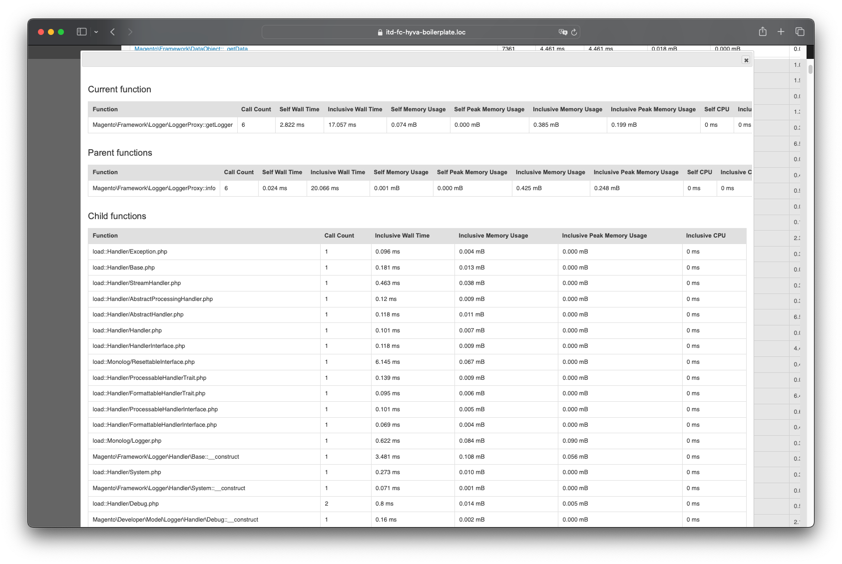Click the Child functions heading

pyautogui.click(x=117, y=216)
